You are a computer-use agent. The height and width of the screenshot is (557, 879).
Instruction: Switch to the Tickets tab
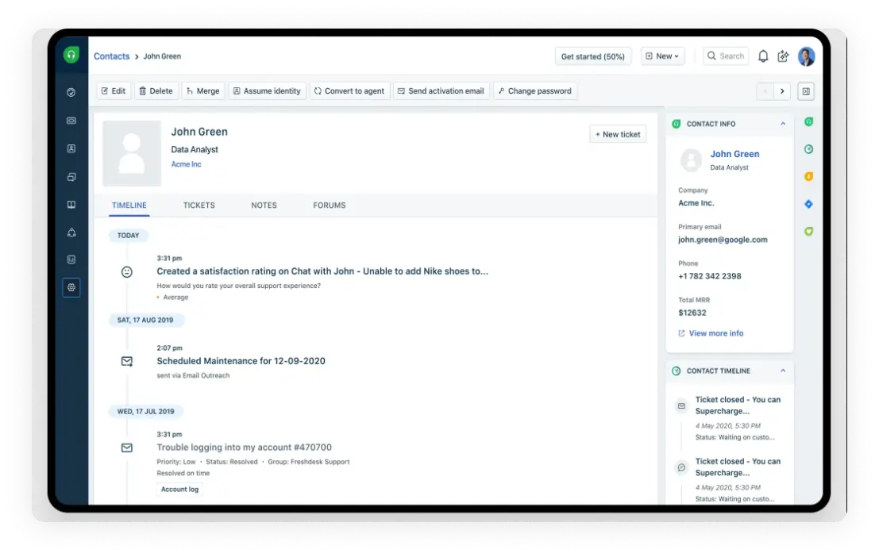[x=199, y=205]
